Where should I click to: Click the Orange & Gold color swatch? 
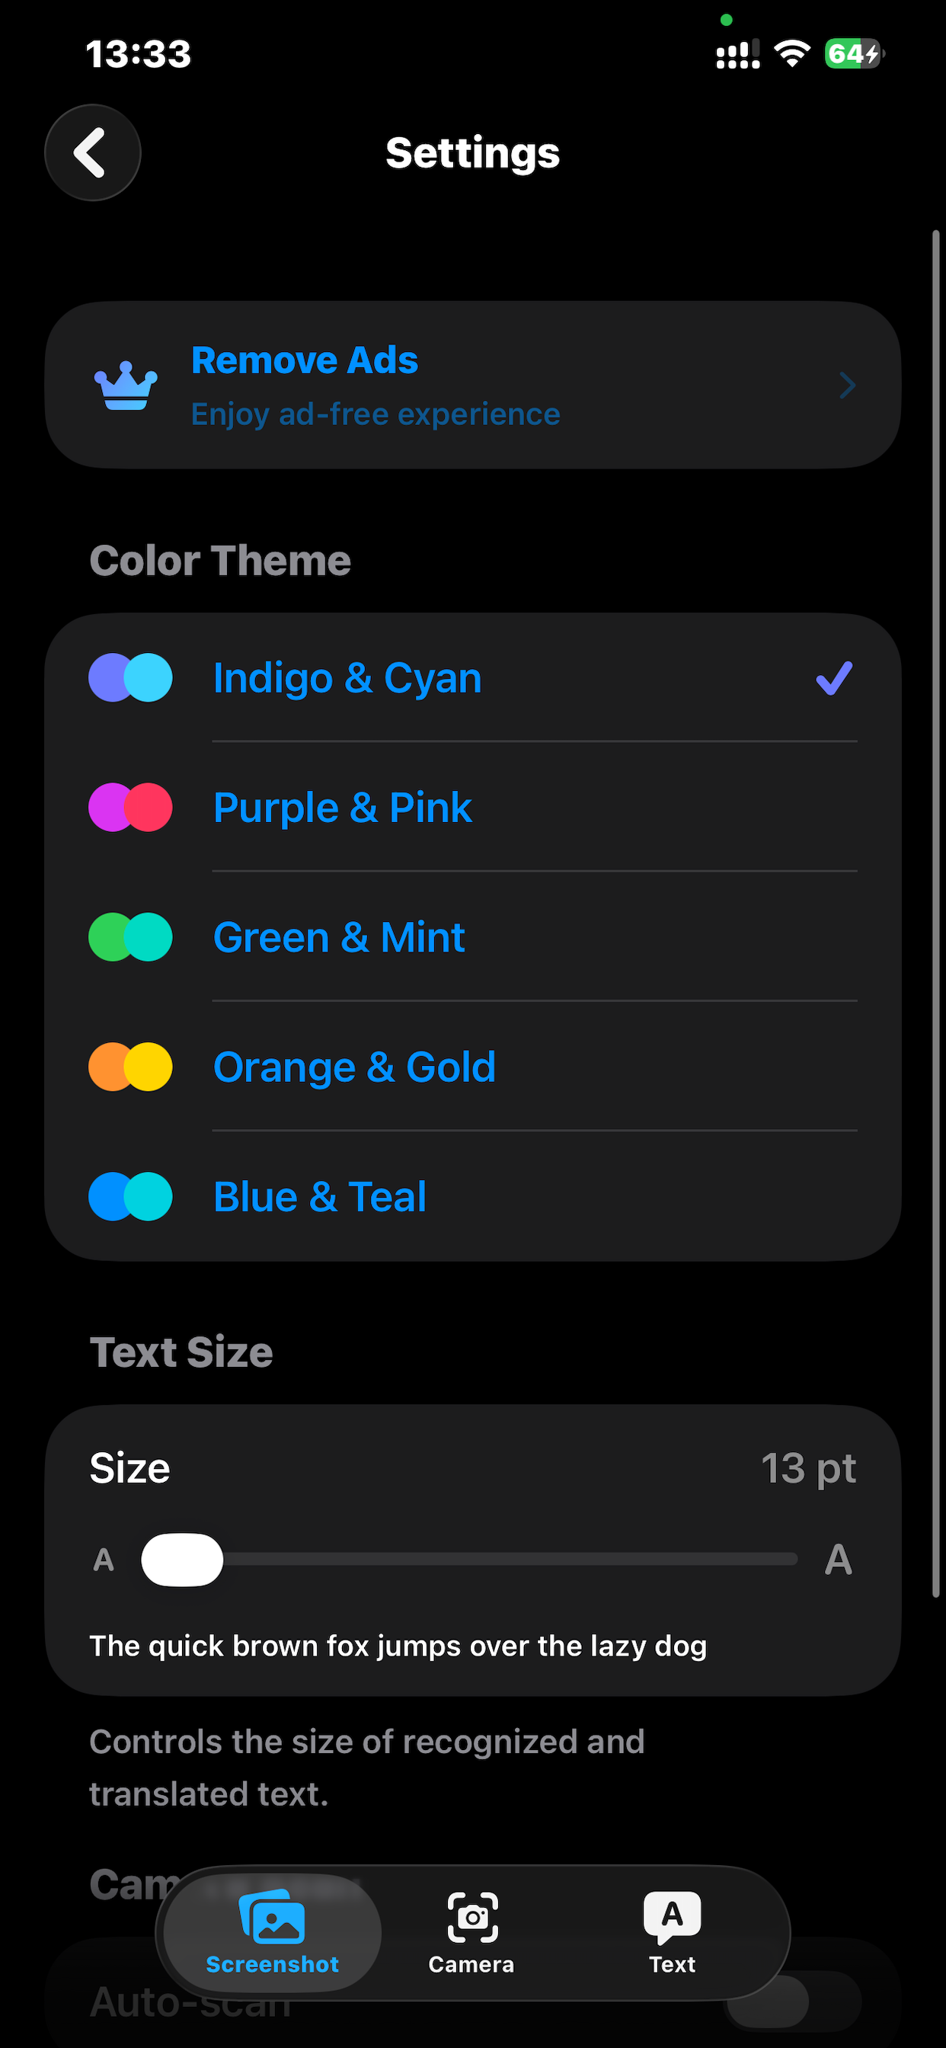(x=130, y=1067)
